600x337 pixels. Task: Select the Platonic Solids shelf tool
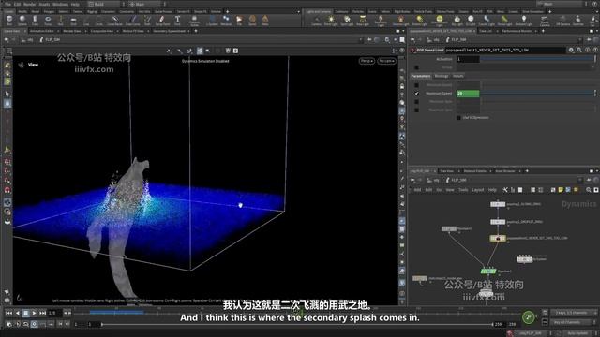(x=194, y=20)
